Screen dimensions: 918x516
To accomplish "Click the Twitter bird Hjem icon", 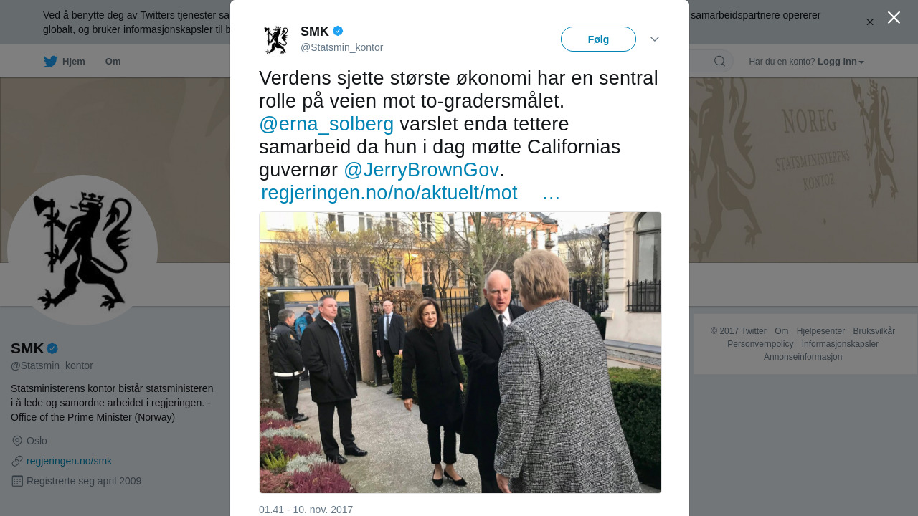I will (x=50, y=62).
